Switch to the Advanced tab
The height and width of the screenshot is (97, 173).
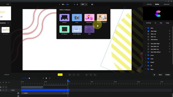167,4
